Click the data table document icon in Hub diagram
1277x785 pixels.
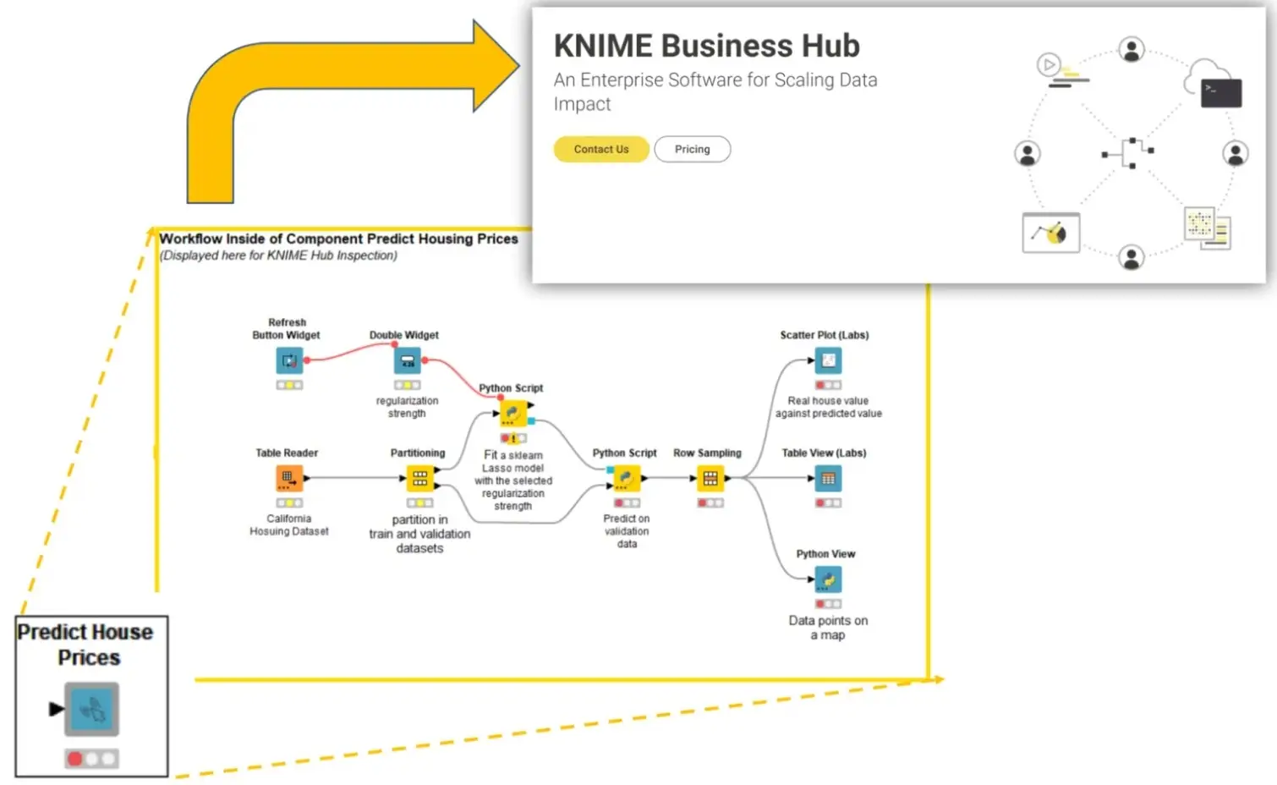[1207, 228]
